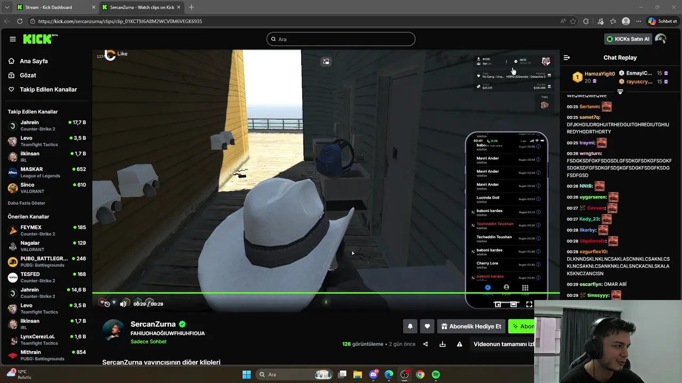The width and height of the screenshot is (682, 383).
Task: Enter fullscreen video mode
Action: tap(529, 304)
